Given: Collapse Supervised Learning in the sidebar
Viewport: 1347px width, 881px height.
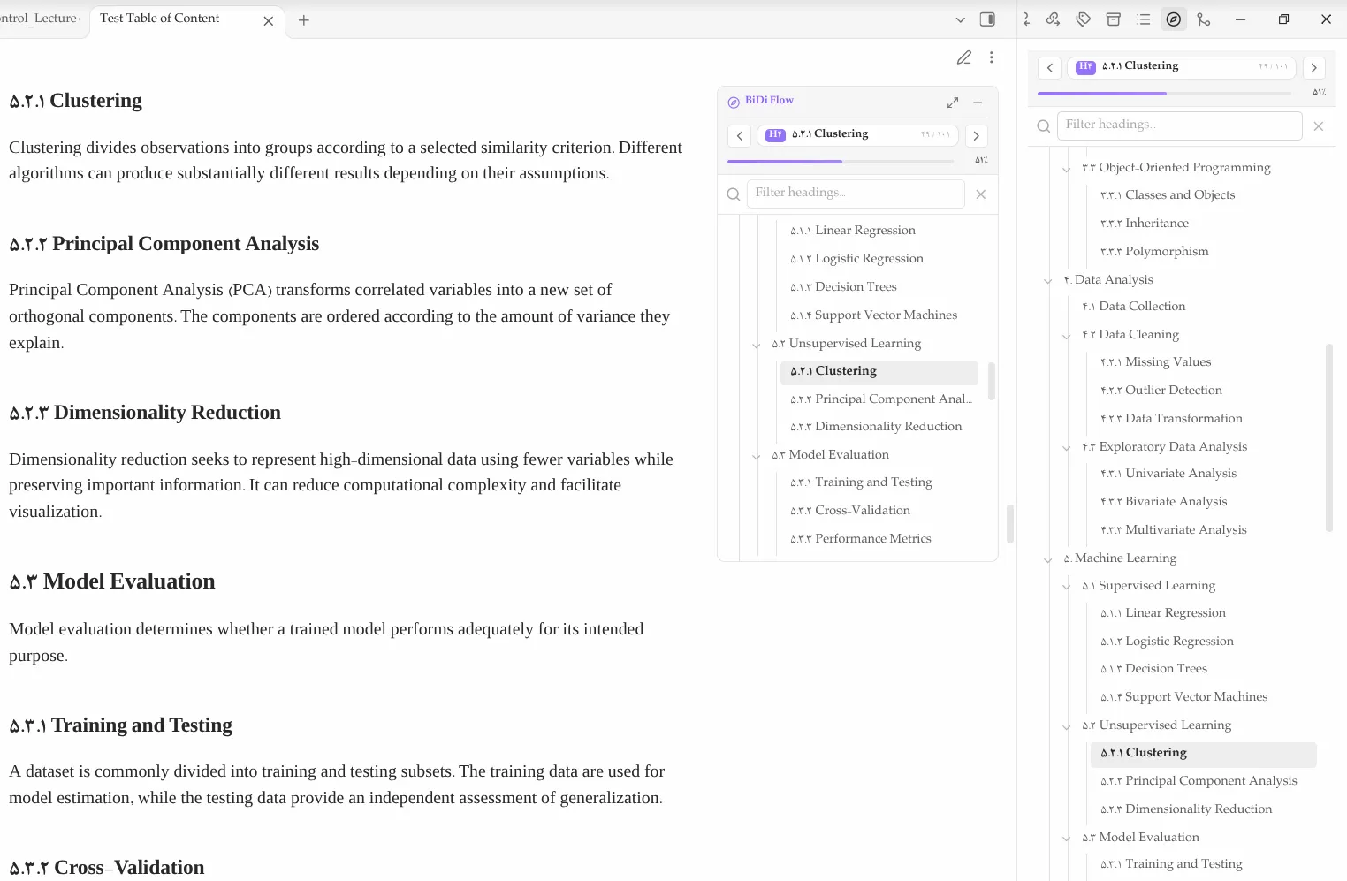Looking at the screenshot, I should point(1067,587).
